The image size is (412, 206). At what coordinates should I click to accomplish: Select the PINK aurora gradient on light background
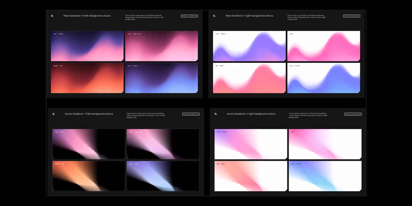point(325,144)
